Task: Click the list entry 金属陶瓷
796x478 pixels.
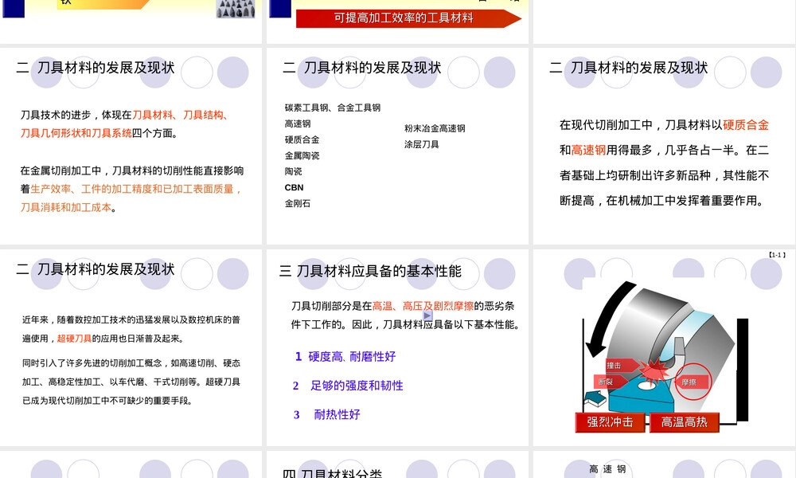Action: coord(302,155)
